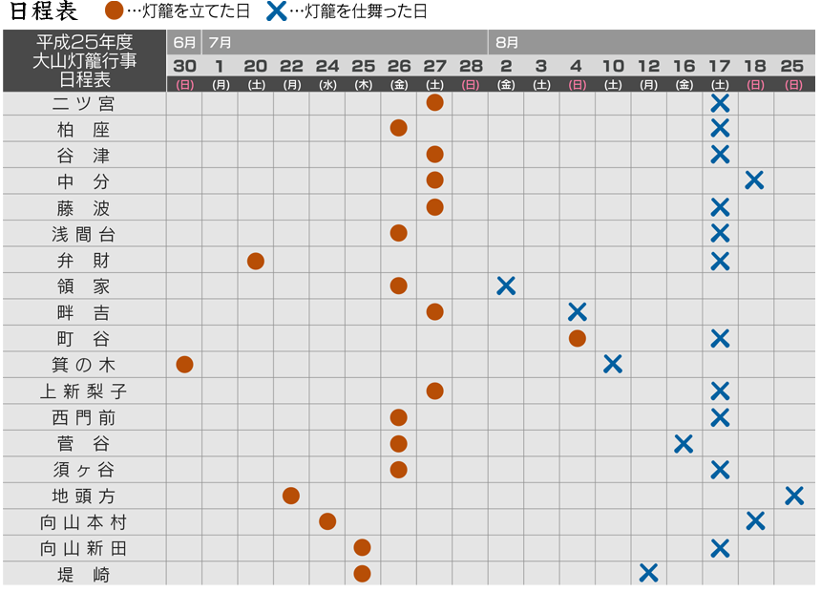
Task: Click the blue X in the 菅谷 row
Action: pyautogui.click(x=684, y=443)
